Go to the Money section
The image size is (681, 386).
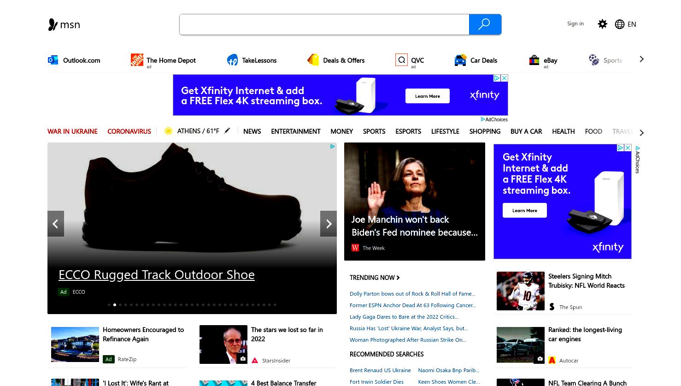pyautogui.click(x=341, y=131)
